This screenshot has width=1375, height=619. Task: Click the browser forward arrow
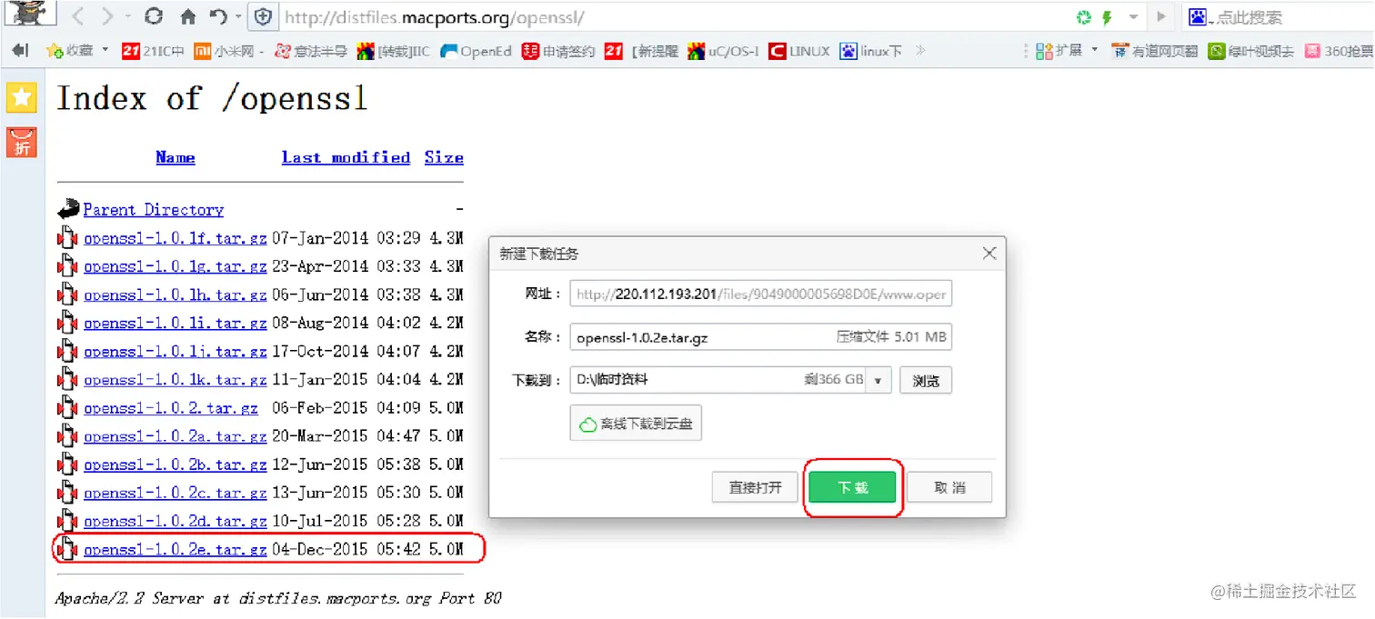[107, 16]
